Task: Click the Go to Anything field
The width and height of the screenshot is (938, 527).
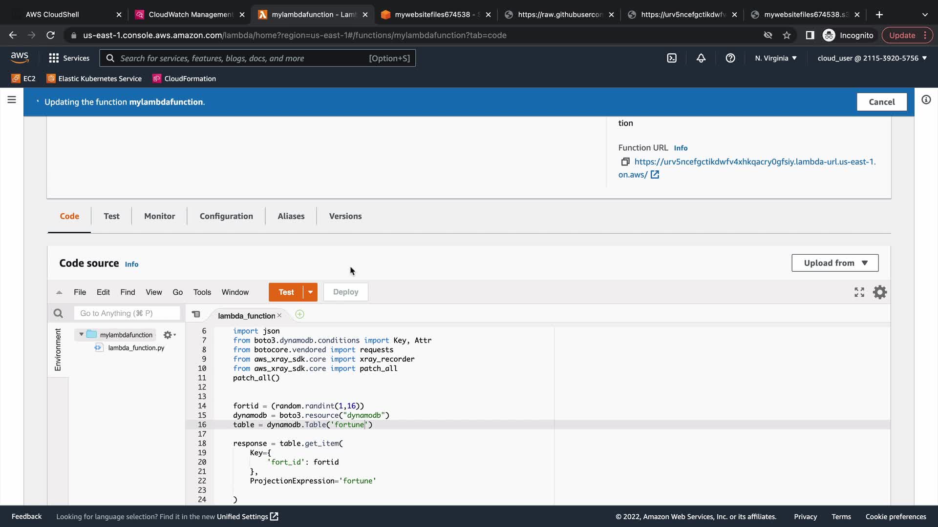Action: [127, 313]
